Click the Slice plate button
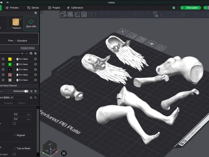Screen dimensions: 209x157 coord(192,8)
